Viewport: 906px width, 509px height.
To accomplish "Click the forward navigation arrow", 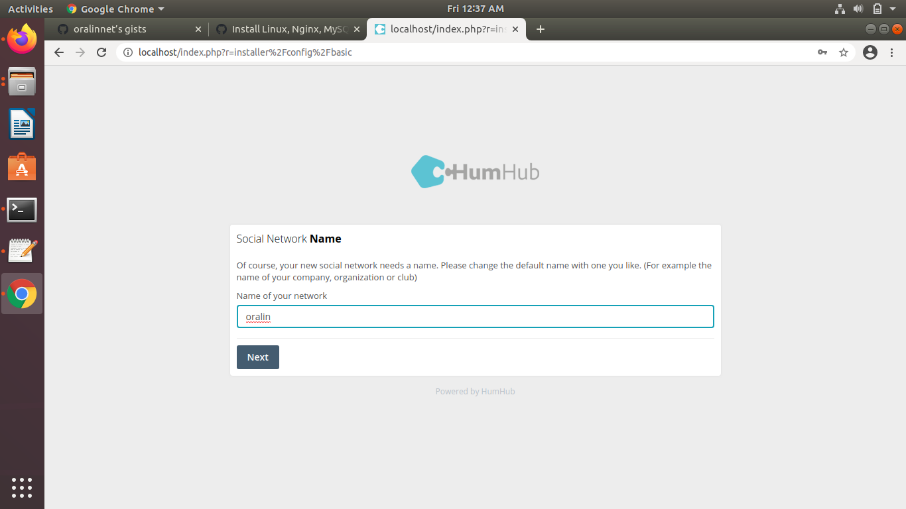I will click(80, 52).
